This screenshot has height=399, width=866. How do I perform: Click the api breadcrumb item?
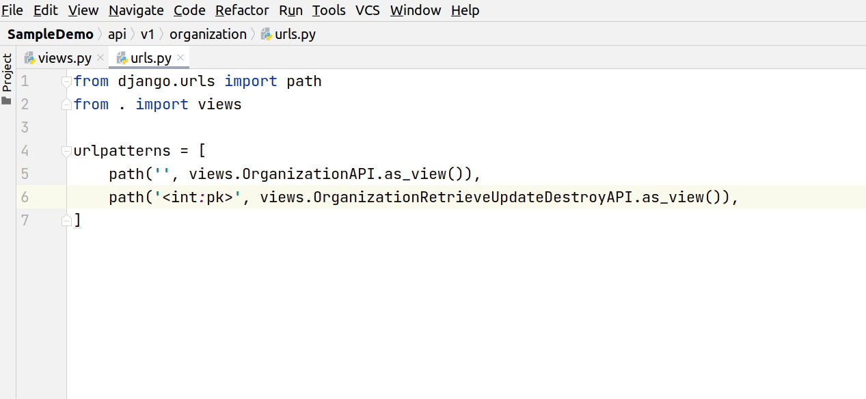click(x=117, y=33)
